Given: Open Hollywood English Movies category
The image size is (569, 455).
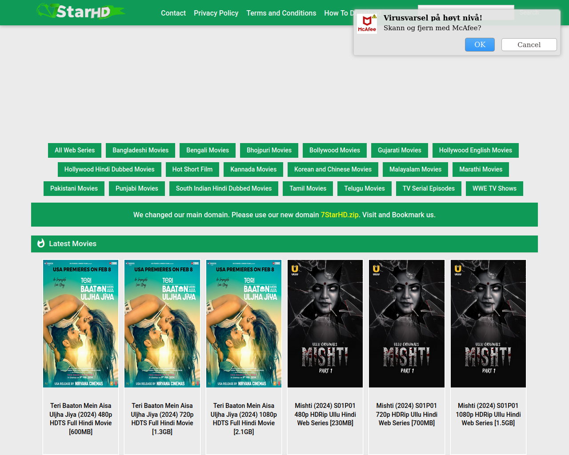Looking at the screenshot, I should pyautogui.click(x=476, y=150).
